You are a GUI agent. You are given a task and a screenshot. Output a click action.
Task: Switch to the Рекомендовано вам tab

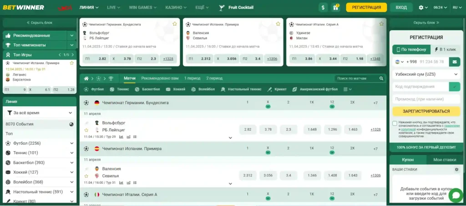[x=160, y=78]
